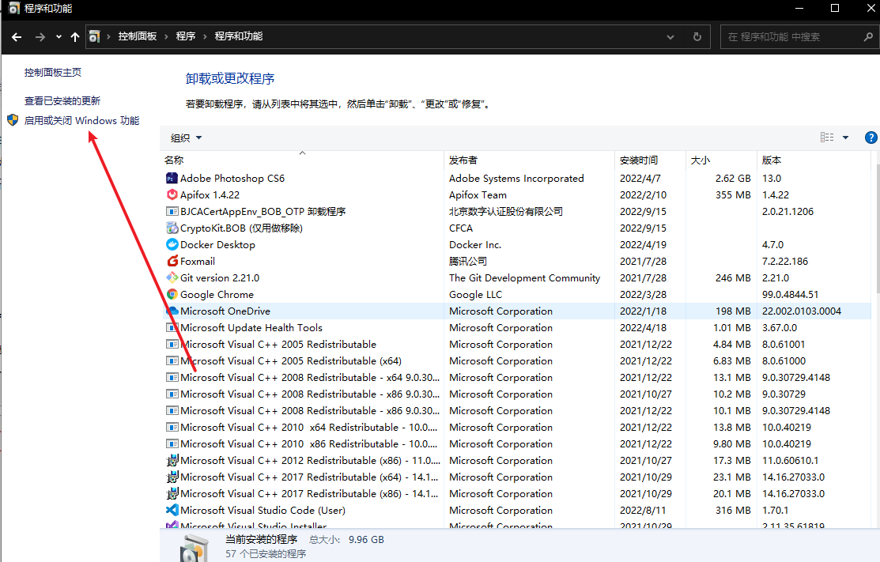Click the Google Chrome program icon
Image resolution: width=880 pixels, height=562 pixels.
click(x=172, y=295)
